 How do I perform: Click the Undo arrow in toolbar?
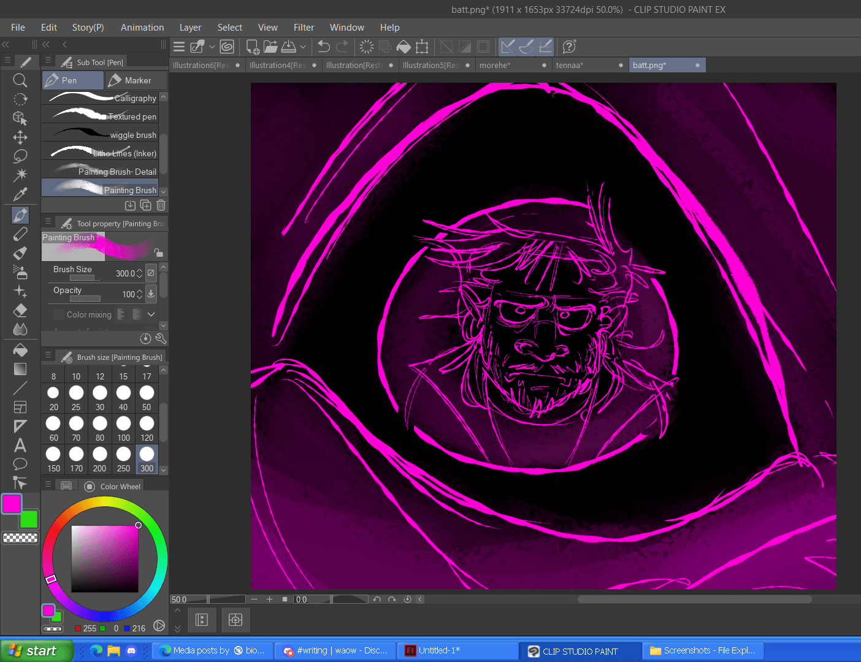click(x=324, y=47)
